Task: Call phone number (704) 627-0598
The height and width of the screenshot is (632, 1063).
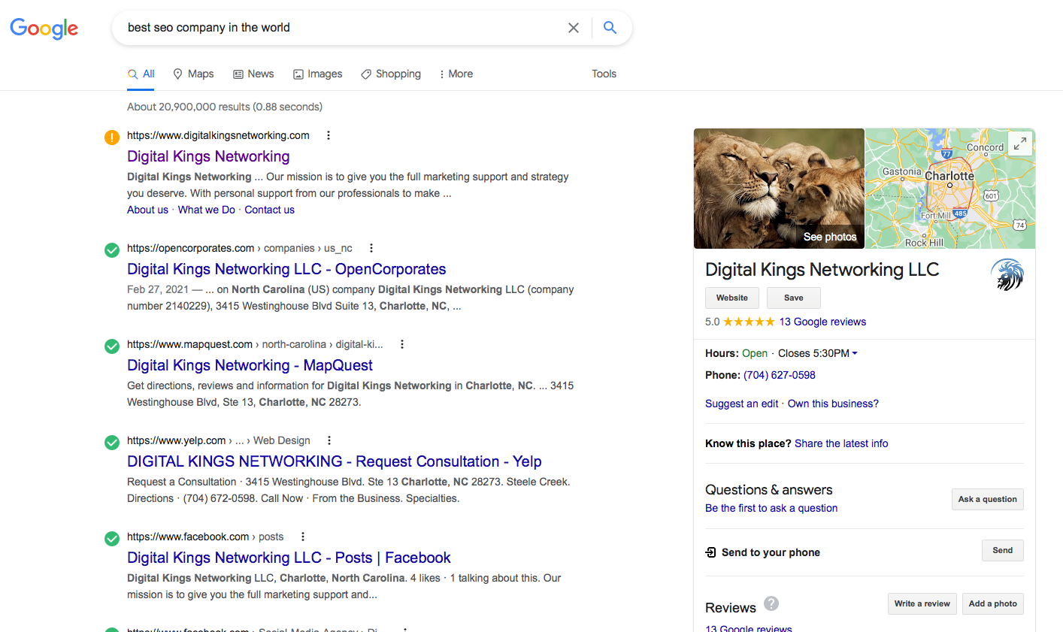Action: (780, 375)
